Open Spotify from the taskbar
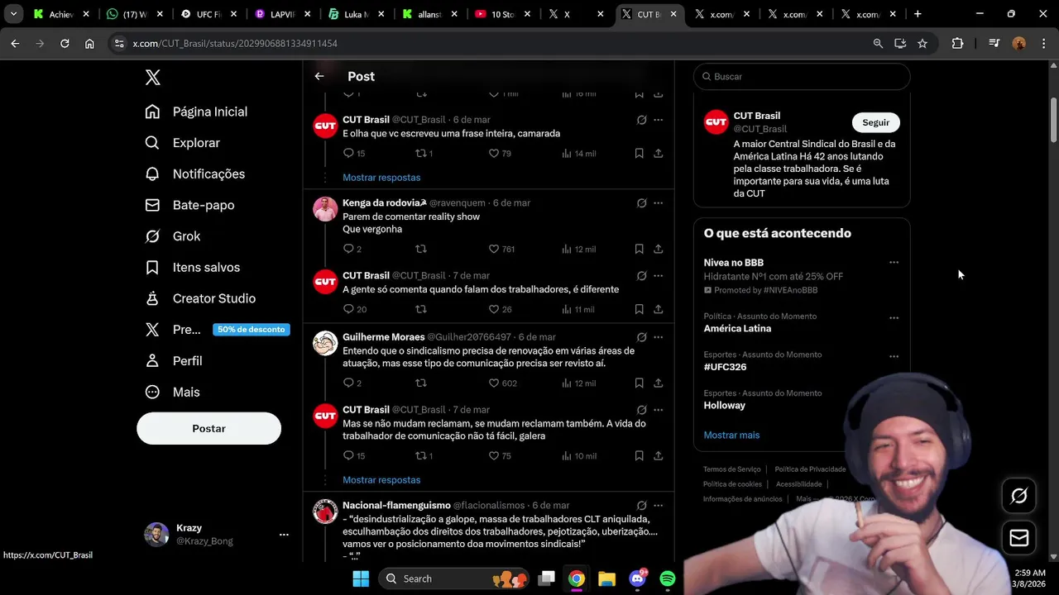The height and width of the screenshot is (595, 1059). click(668, 578)
